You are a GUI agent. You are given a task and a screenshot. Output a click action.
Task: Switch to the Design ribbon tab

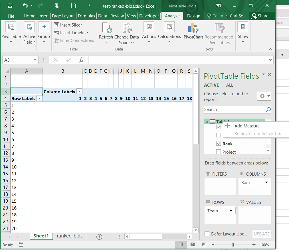(193, 16)
